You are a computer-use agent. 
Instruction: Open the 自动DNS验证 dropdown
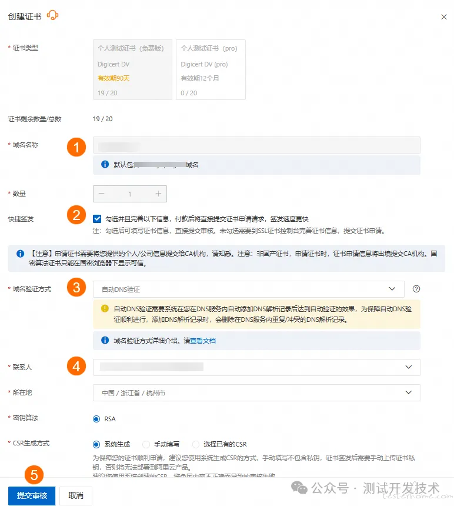coord(249,289)
